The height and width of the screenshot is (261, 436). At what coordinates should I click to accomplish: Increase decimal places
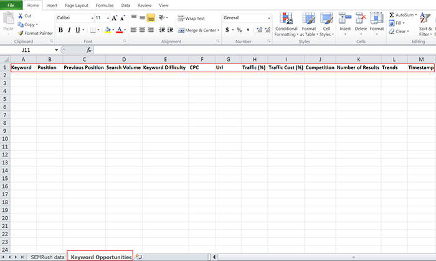point(259,30)
